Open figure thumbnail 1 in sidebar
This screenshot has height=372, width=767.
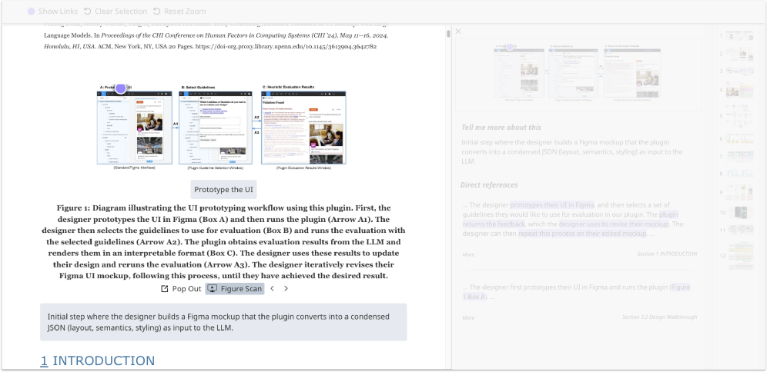(x=739, y=35)
